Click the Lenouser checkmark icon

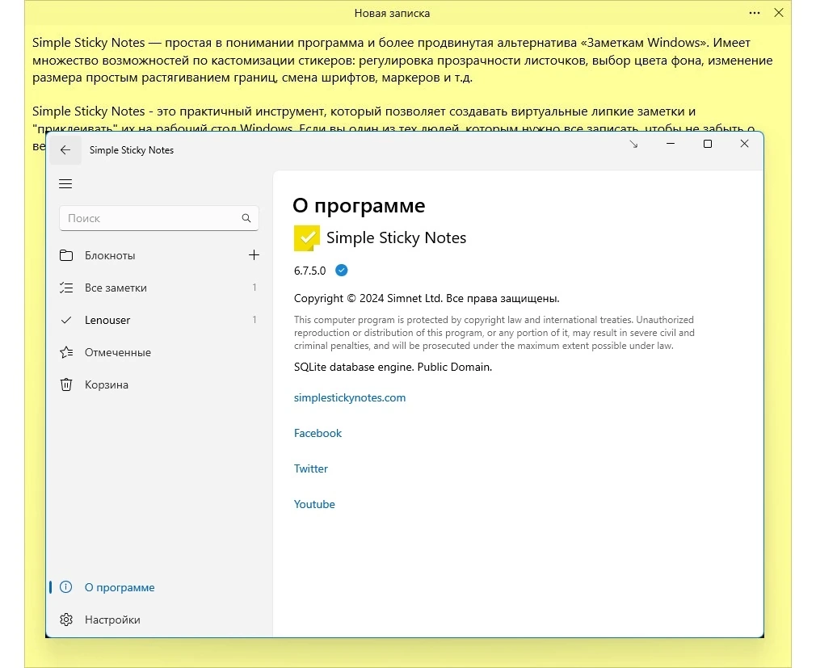pyautogui.click(x=66, y=320)
